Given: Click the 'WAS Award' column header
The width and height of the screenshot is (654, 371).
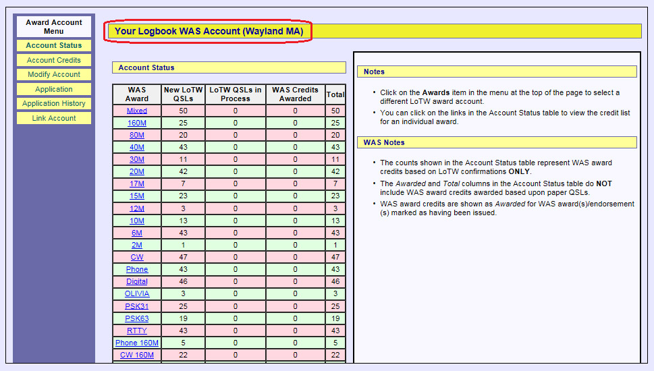Looking at the screenshot, I should [x=137, y=94].
